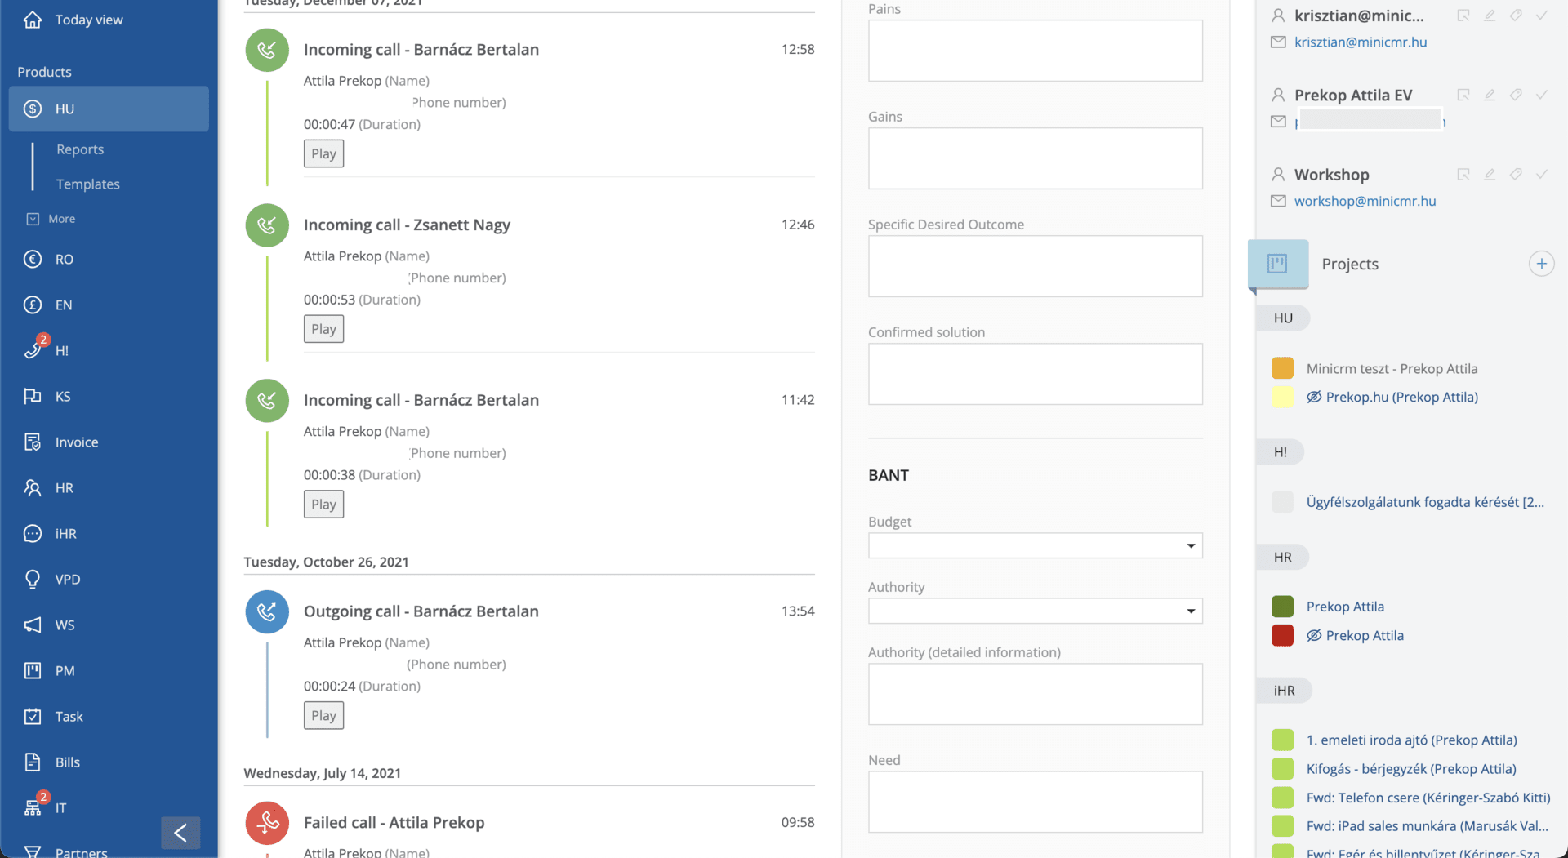Click the Projects board icon
This screenshot has width=1568, height=858.
1277,264
